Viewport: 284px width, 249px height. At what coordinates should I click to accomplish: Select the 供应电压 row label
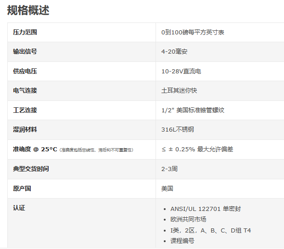(x=25, y=71)
